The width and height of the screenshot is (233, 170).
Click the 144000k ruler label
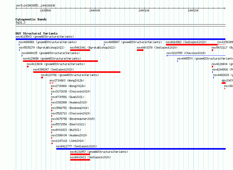pyautogui.click(x=95, y=10)
